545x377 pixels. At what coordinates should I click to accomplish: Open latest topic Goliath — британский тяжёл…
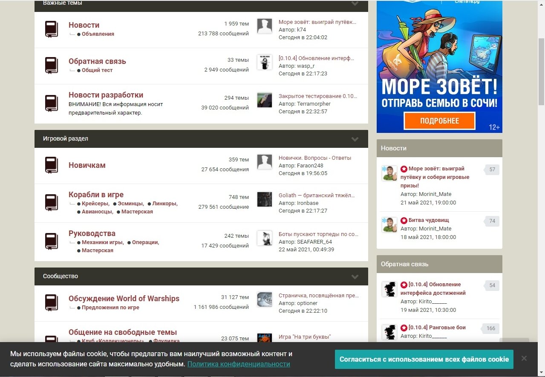click(317, 196)
